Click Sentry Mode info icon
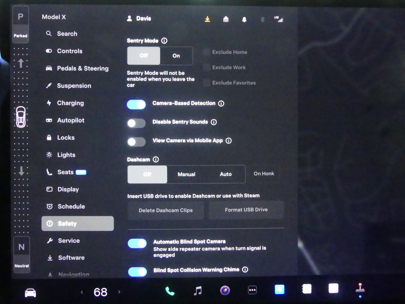The height and width of the screenshot is (304, 405). point(164,41)
